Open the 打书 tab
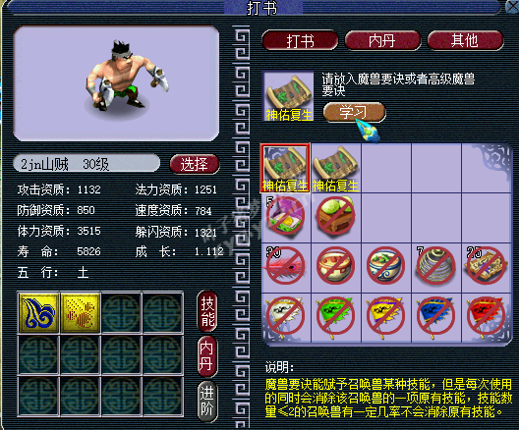 click(300, 41)
